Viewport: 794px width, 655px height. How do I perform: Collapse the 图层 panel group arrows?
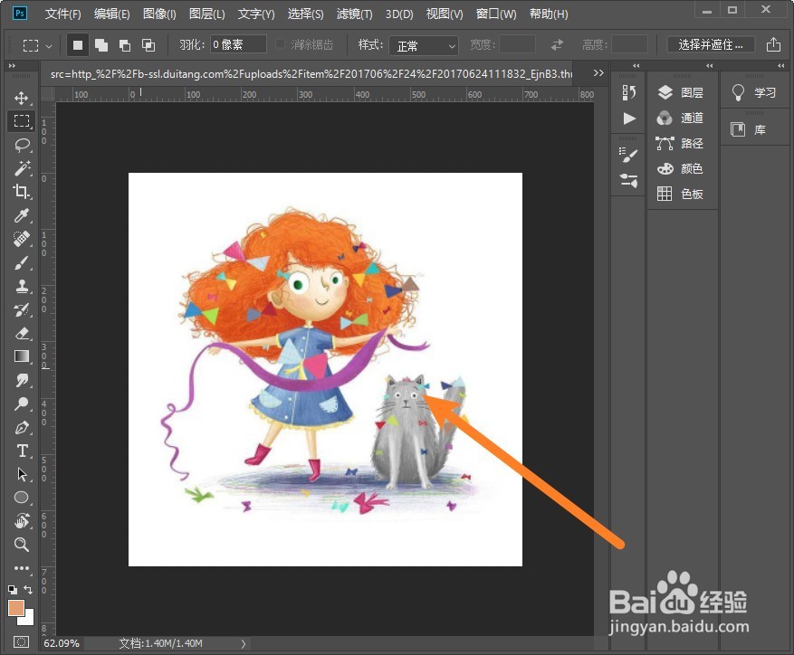710,66
